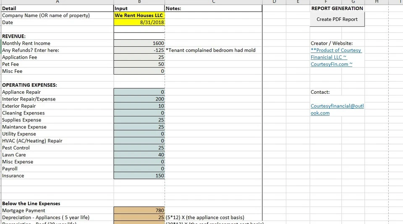Select the Utility Expense input cell

[139, 134]
